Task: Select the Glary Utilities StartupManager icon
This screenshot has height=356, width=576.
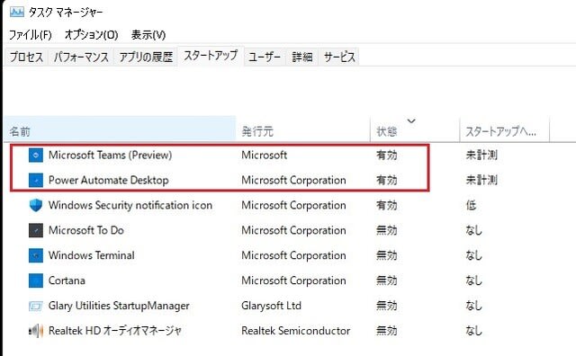Action: [x=36, y=306]
